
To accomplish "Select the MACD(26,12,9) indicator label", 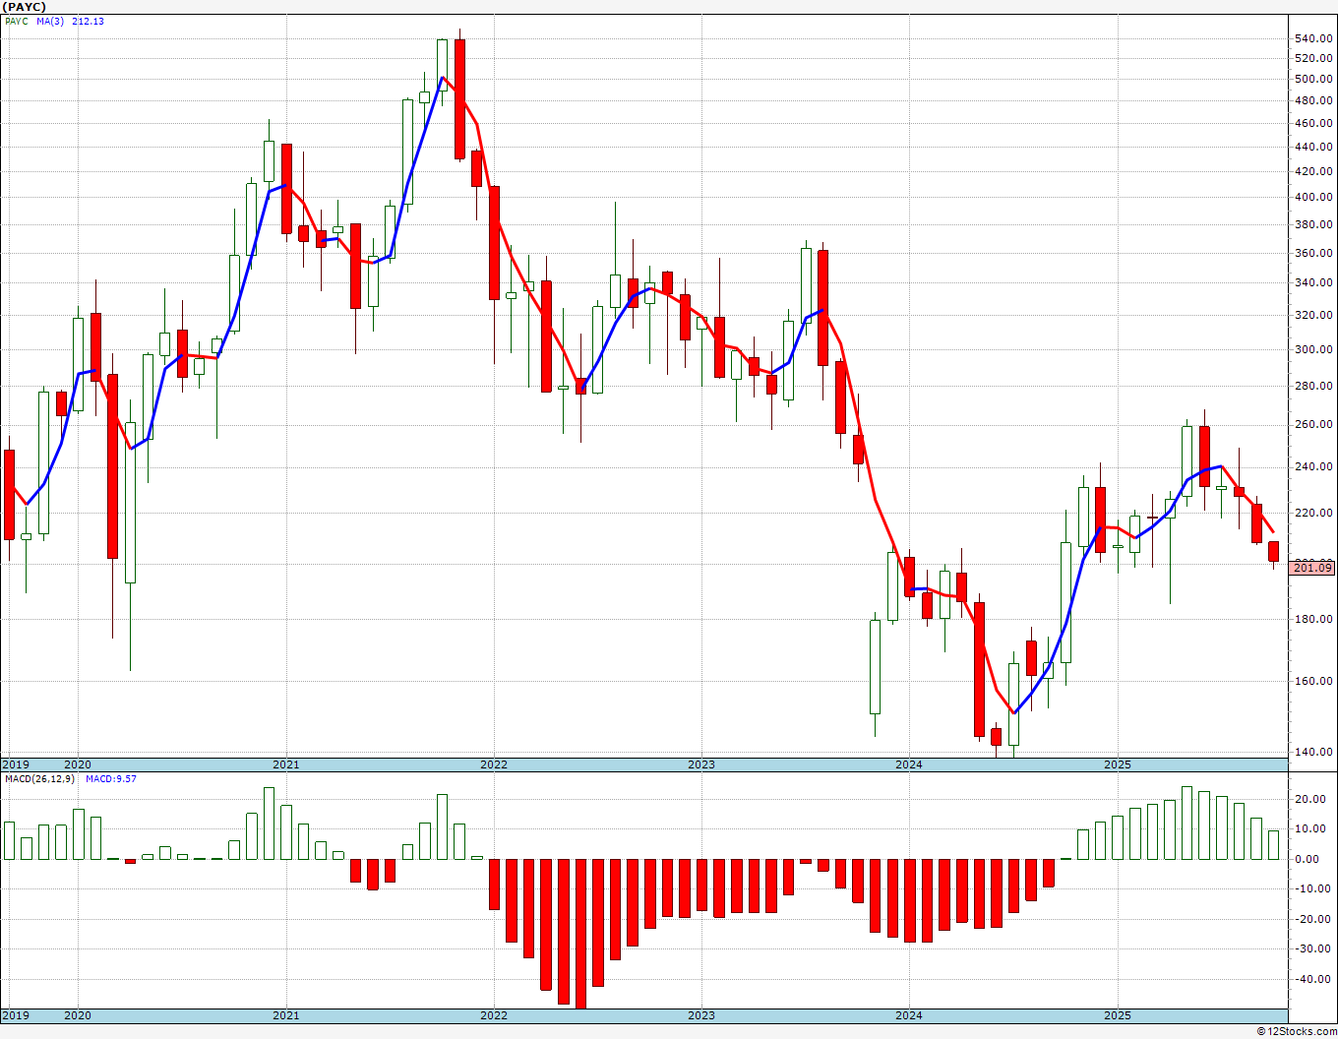I will pyautogui.click(x=38, y=778).
